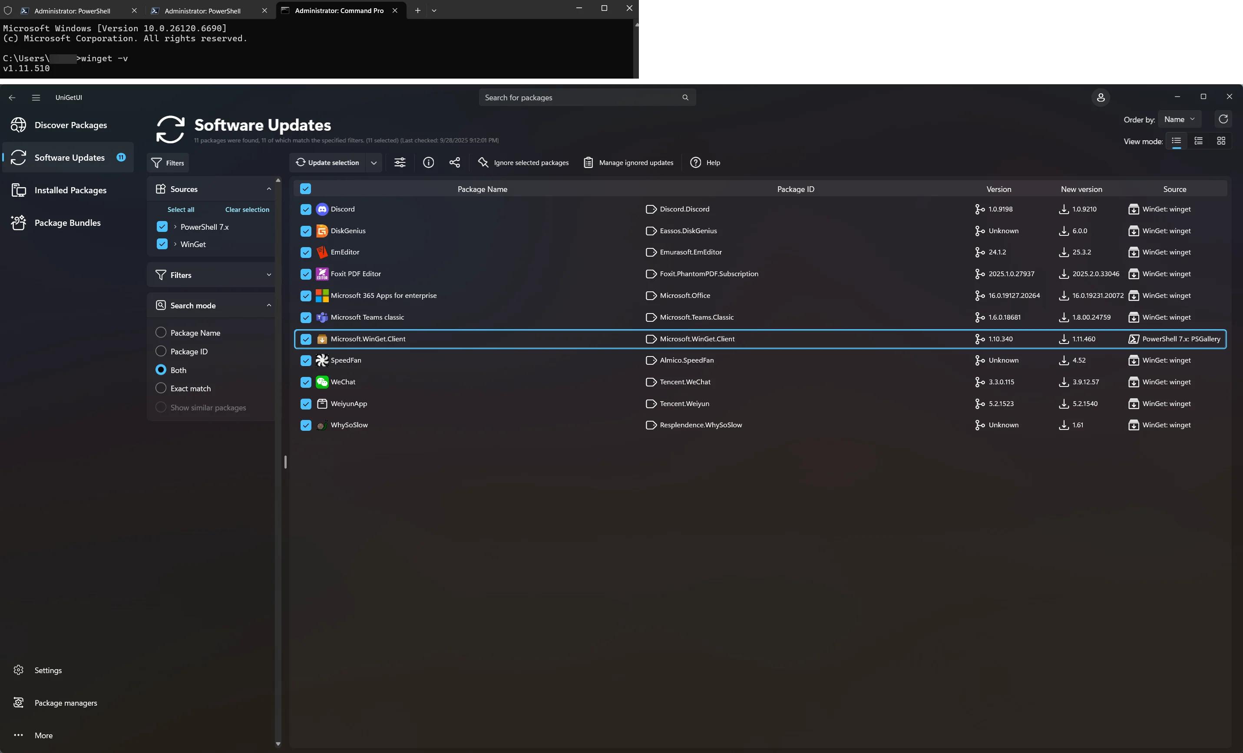Open Package managers page

click(x=69, y=703)
